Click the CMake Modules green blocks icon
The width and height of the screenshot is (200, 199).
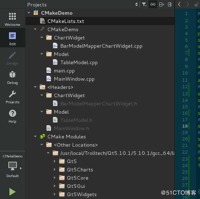tap(42, 136)
